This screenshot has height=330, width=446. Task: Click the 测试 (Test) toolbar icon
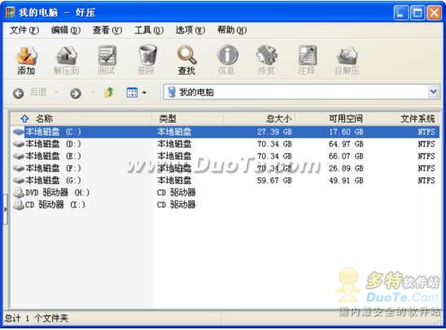(107, 60)
